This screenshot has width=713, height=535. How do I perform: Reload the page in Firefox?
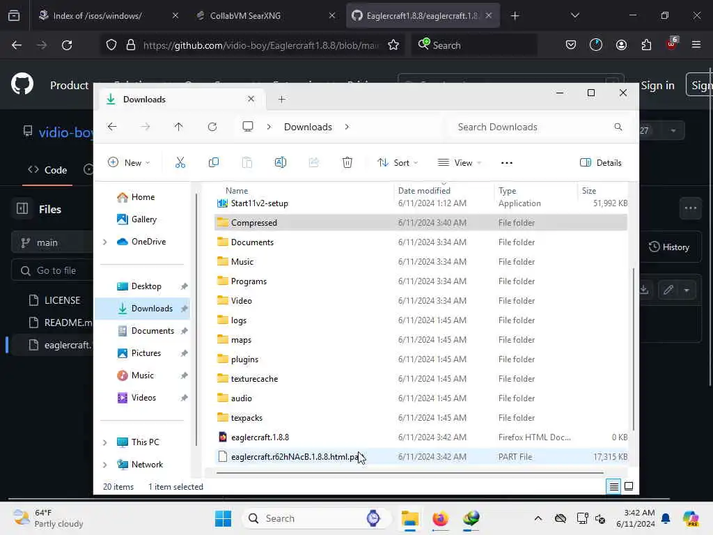coord(67,45)
